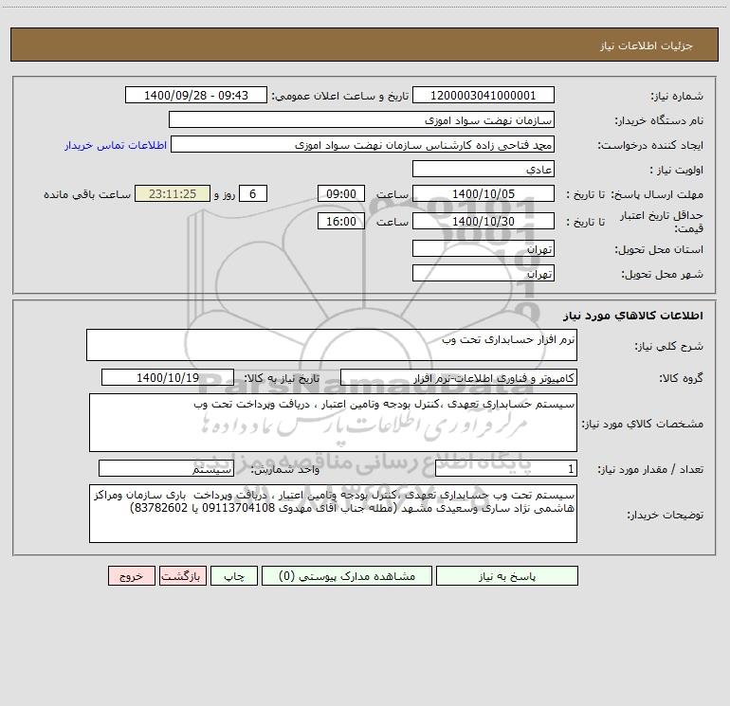Click the product specifications text area
This screenshot has width=730, height=706.
[333, 423]
